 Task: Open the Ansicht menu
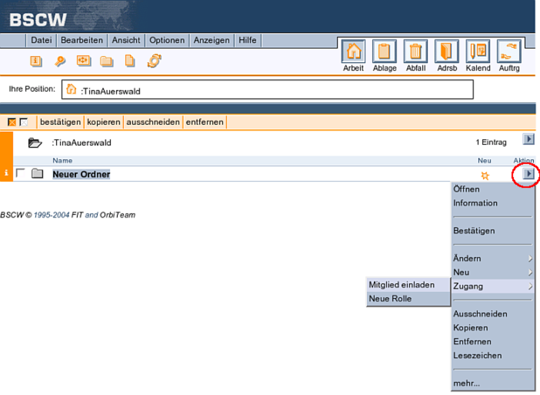click(126, 40)
